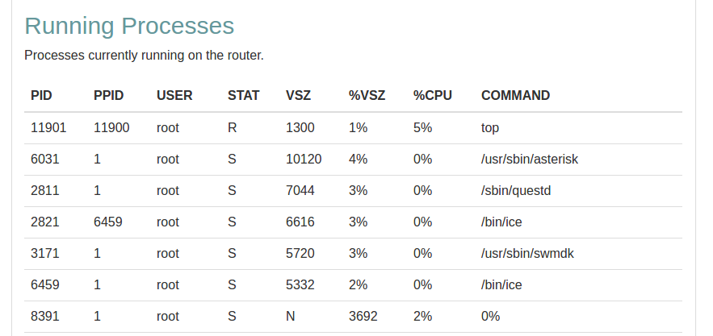This screenshot has width=713, height=336.
Task: Click the "Processes currently running" description text
Action: (x=144, y=56)
